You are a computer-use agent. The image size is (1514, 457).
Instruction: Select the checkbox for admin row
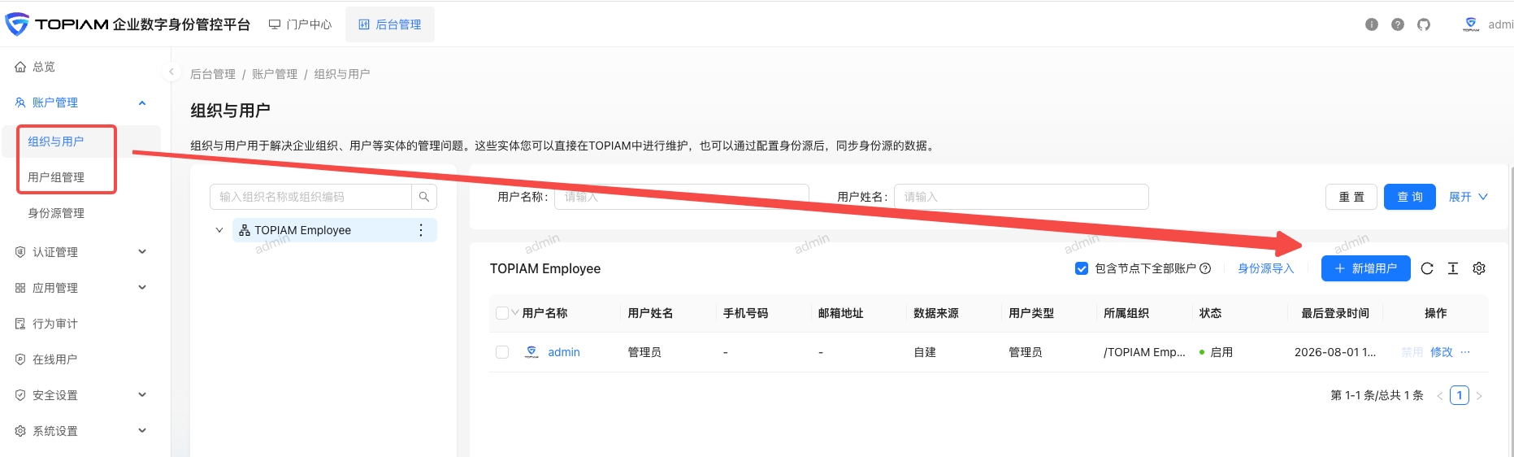502,352
